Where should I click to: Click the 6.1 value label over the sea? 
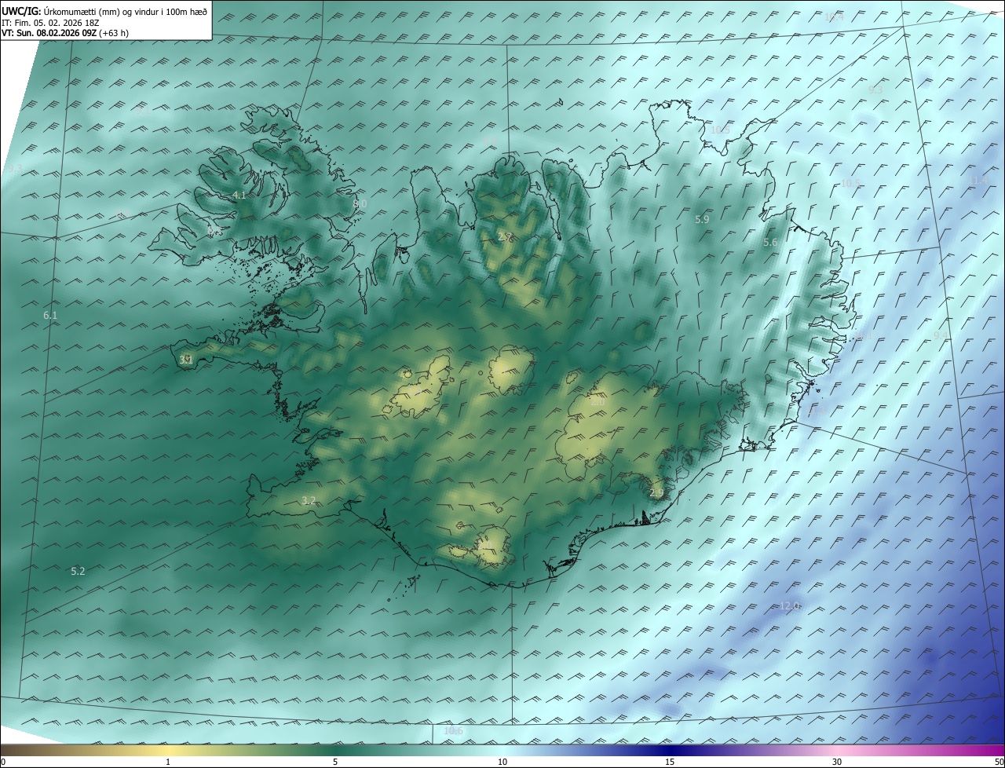pyautogui.click(x=50, y=315)
